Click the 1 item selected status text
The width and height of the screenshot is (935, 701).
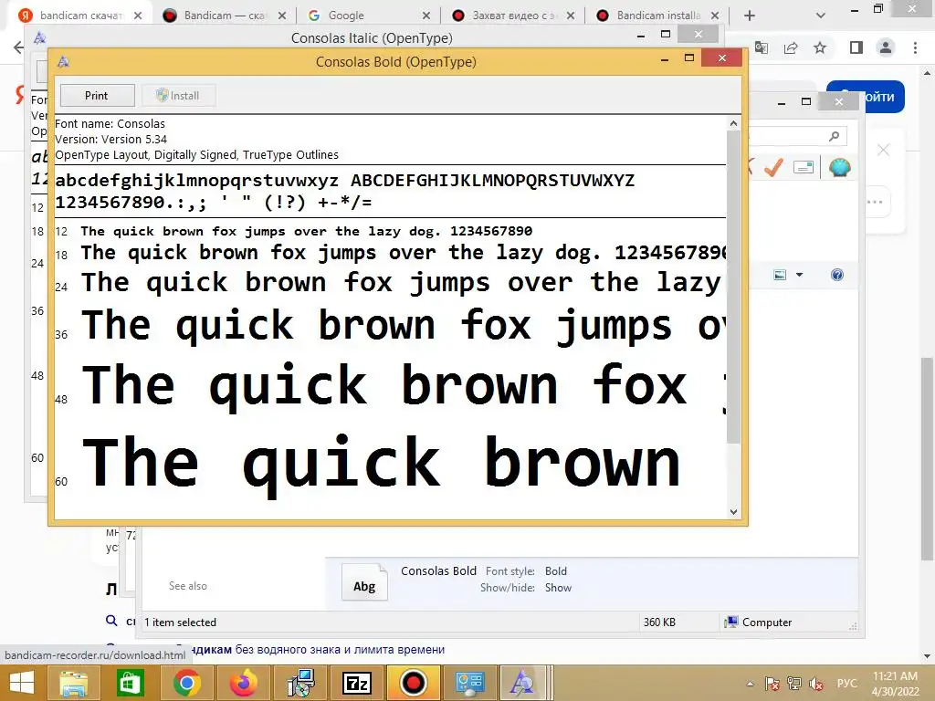[180, 623]
